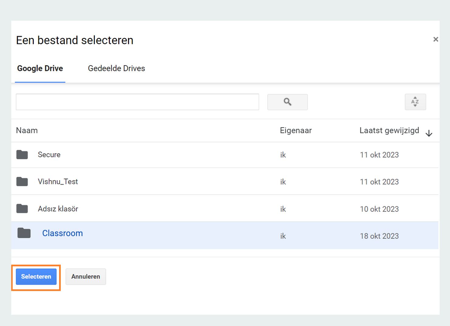The width and height of the screenshot is (450, 326).
Task: Sort by the Laatst gewijzigd column header
Action: [x=389, y=130]
